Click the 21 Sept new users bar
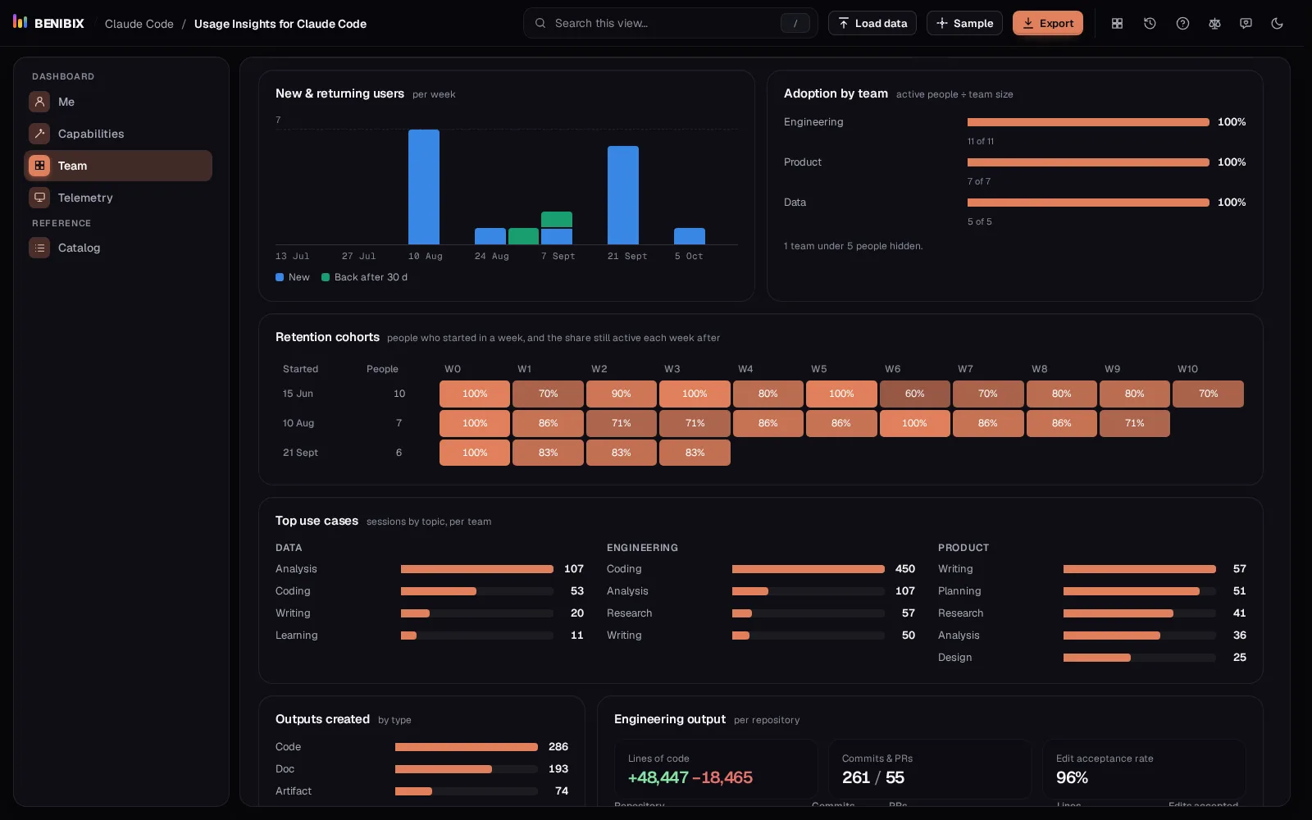 click(623, 195)
